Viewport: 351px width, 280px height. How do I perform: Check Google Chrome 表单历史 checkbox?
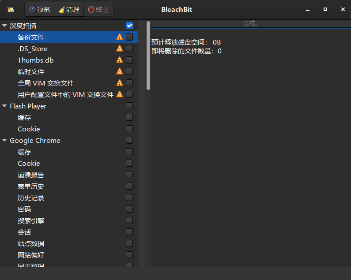coord(129,186)
